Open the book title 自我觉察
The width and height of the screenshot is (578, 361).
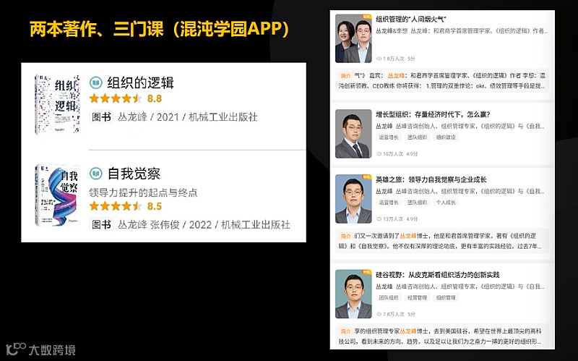point(134,174)
